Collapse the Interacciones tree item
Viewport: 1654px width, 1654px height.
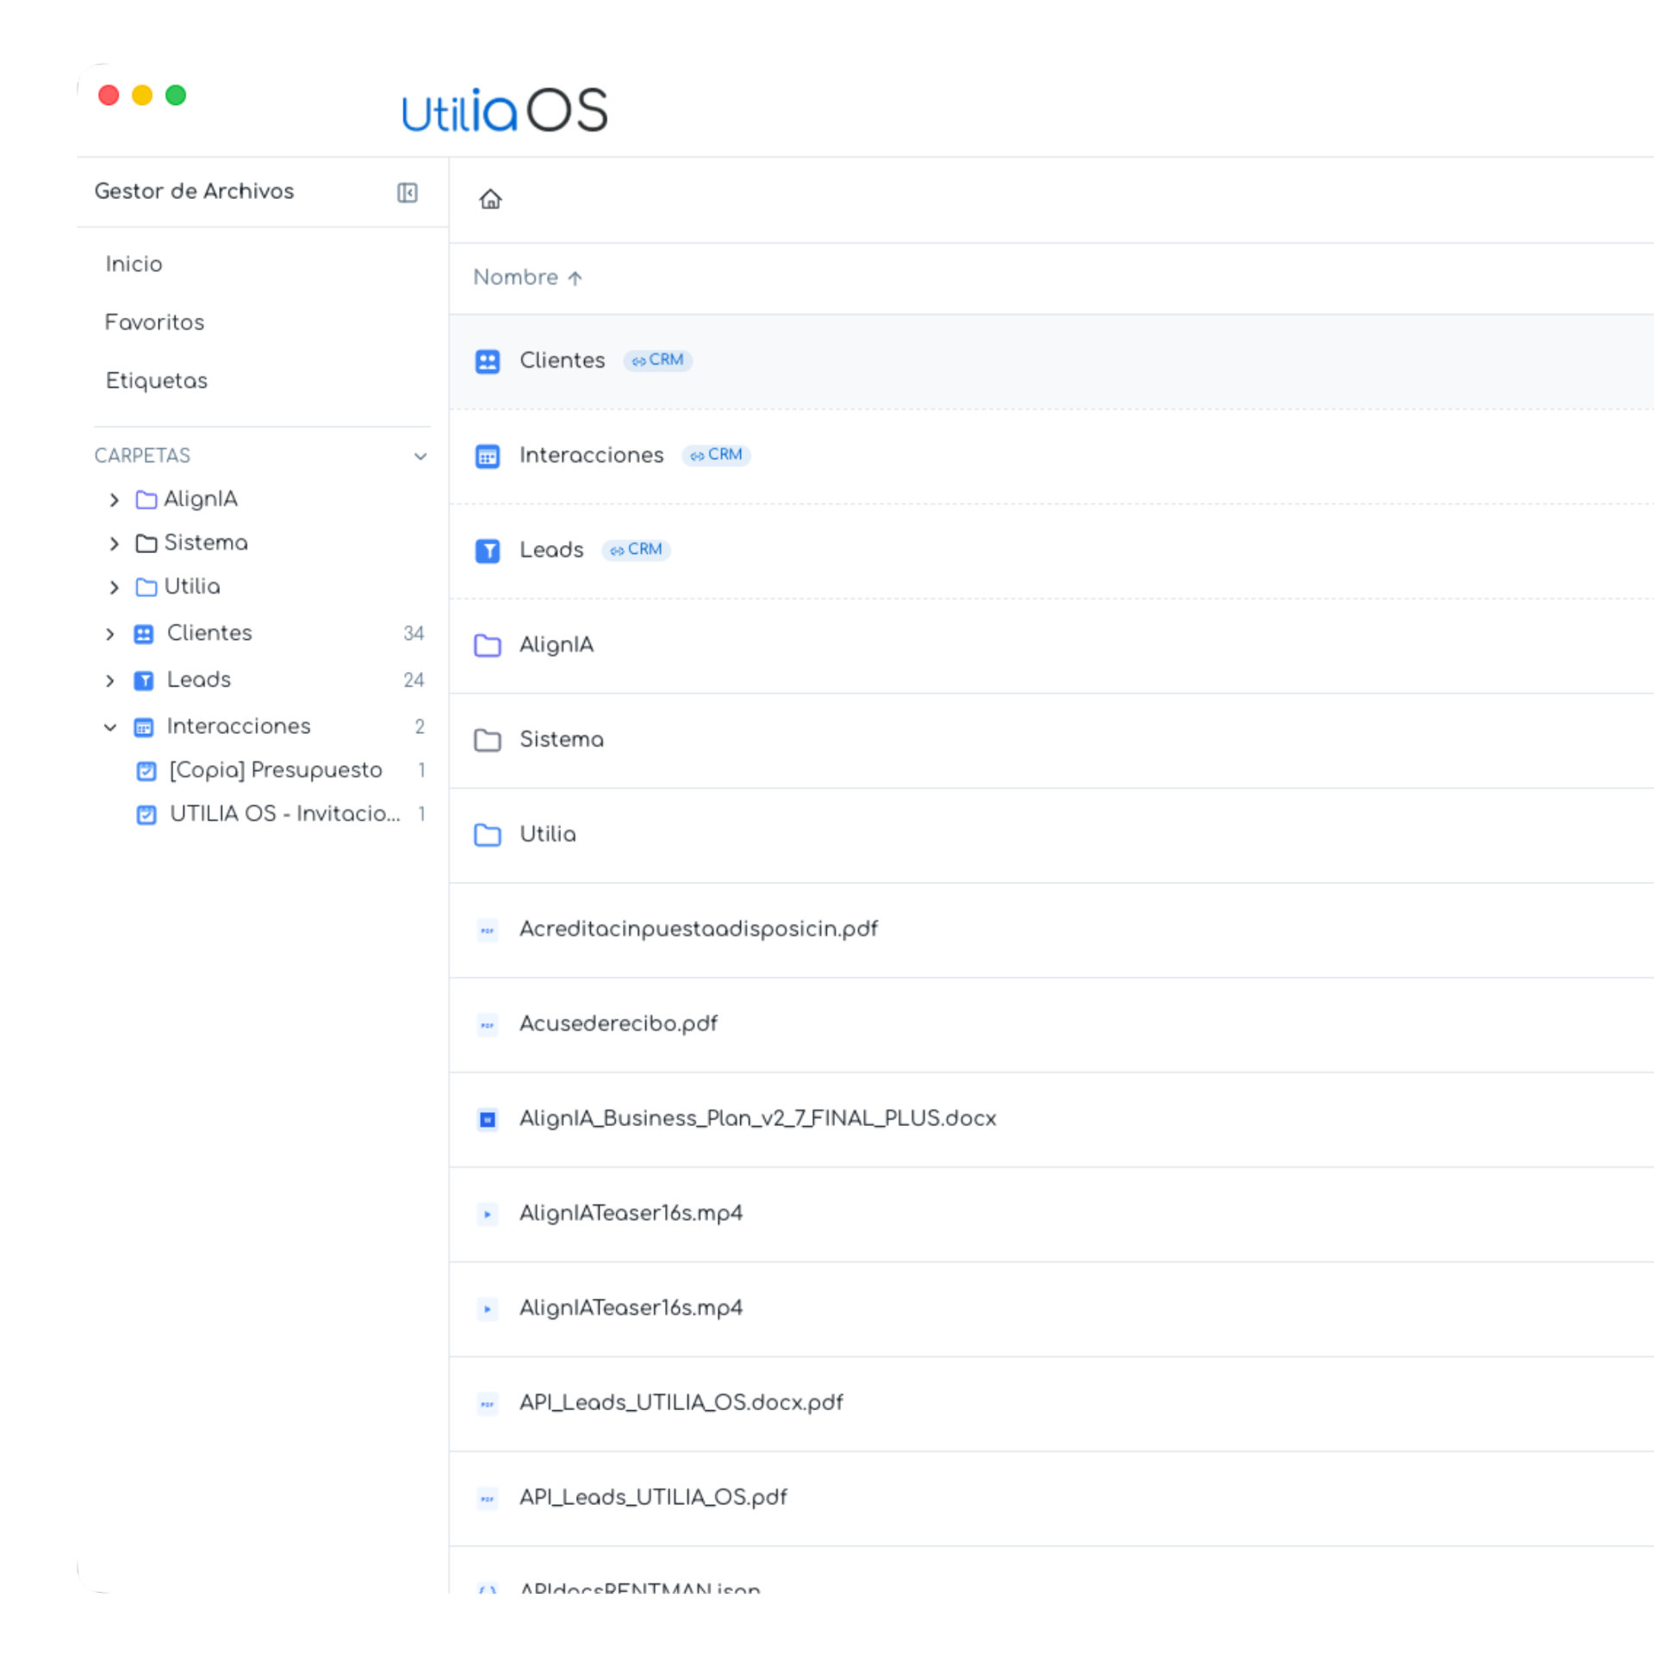coord(110,727)
